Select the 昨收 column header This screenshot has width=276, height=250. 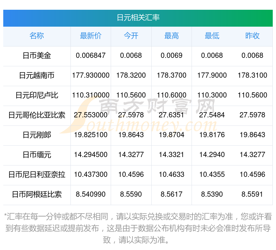pyautogui.click(x=252, y=36)
